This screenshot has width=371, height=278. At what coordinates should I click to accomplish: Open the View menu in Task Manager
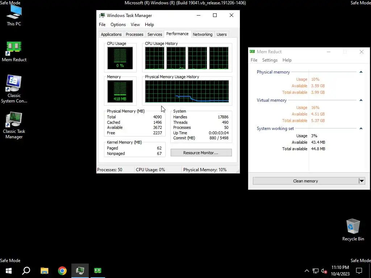click(x=135, y=25)
